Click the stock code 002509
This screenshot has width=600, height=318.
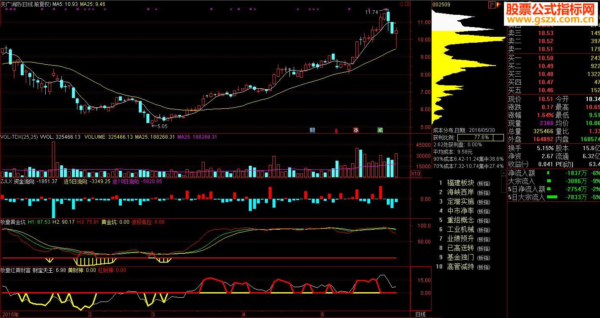click(441, 5)
